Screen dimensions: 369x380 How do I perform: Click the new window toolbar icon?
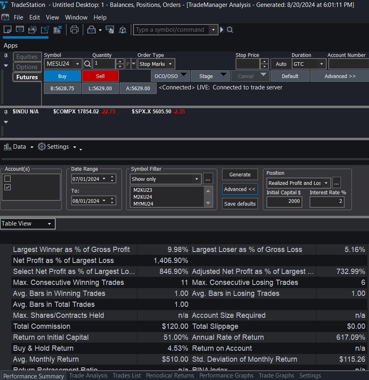(7, 30)
